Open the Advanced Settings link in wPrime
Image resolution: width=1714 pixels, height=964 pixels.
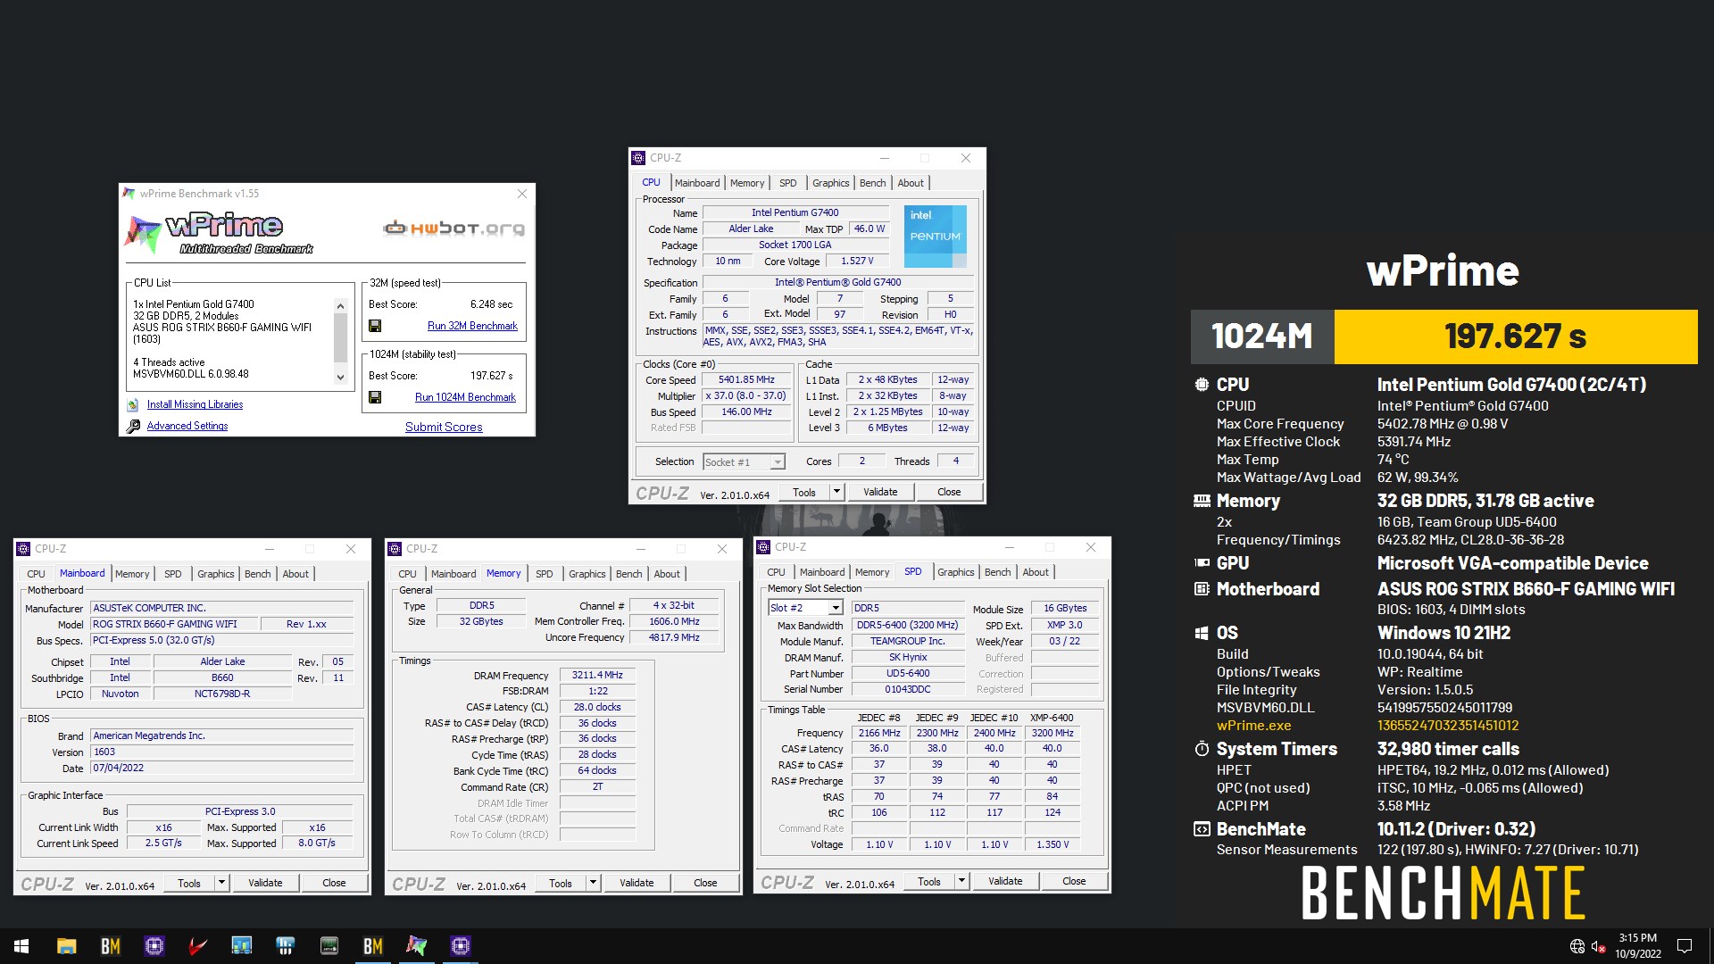187,426
